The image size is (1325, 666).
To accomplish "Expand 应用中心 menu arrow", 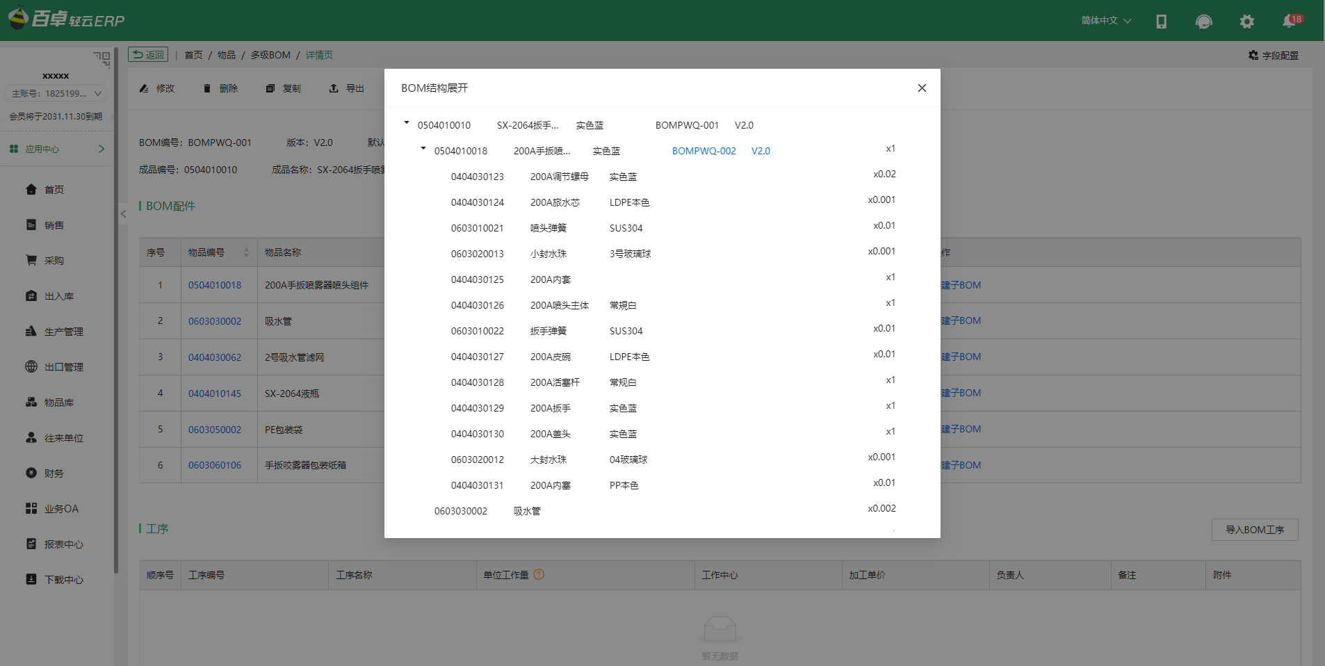I will click(x=101, y=149).
